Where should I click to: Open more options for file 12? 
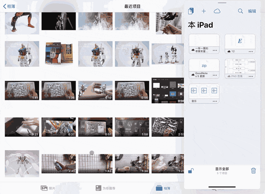[x=251, y=52]
